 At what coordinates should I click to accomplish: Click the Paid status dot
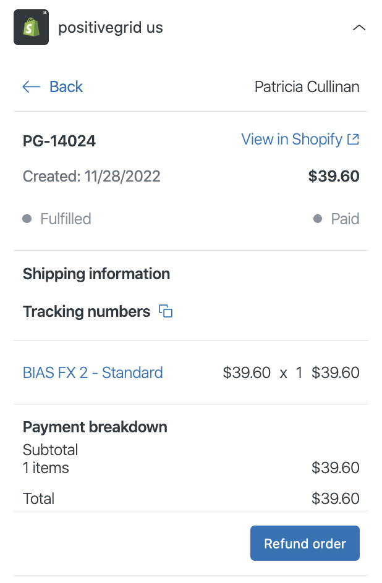[318, 219]
